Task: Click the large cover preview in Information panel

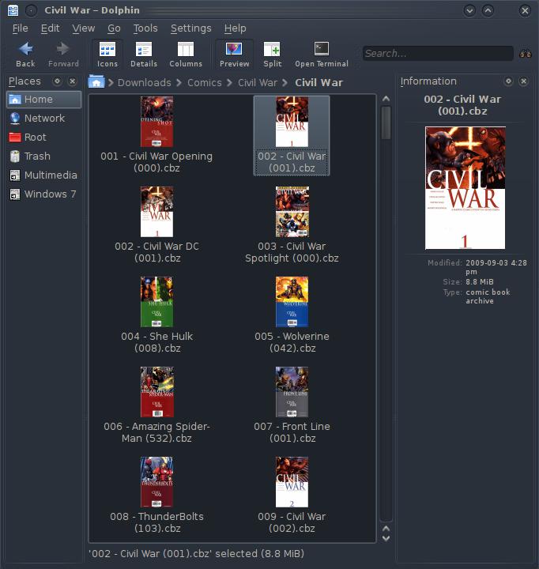Action: click(465, 187)
